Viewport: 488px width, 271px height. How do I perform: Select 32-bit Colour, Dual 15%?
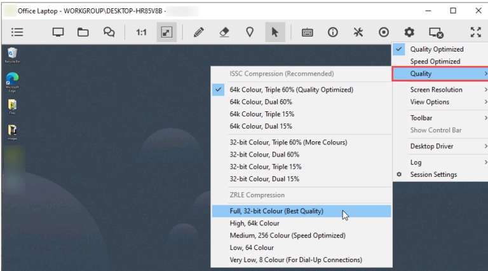point(301,179)
